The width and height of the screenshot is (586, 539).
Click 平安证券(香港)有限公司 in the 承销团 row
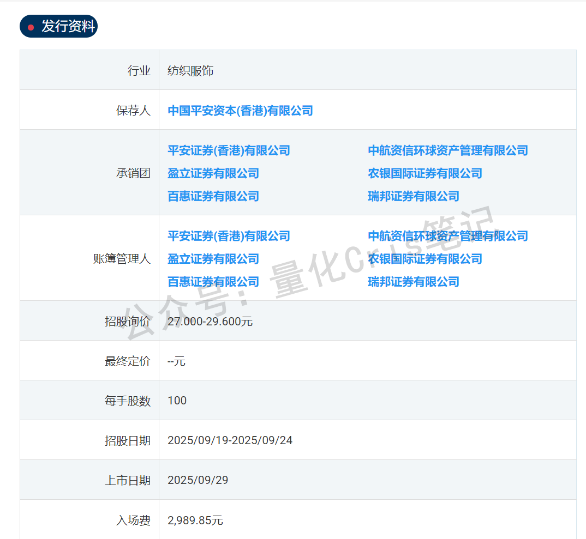tap(229, 150)
